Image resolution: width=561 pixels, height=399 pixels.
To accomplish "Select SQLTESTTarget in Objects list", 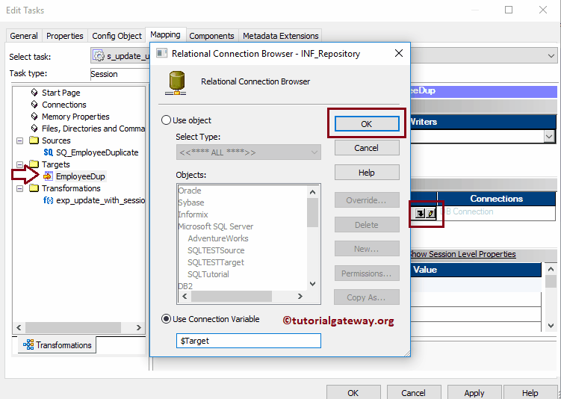I will click(x=216, y=262).
